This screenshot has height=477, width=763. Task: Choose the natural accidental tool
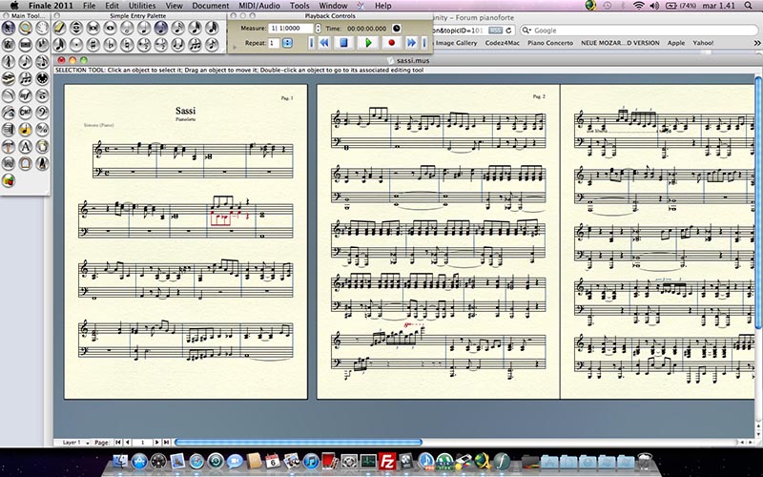click(127, 45)
